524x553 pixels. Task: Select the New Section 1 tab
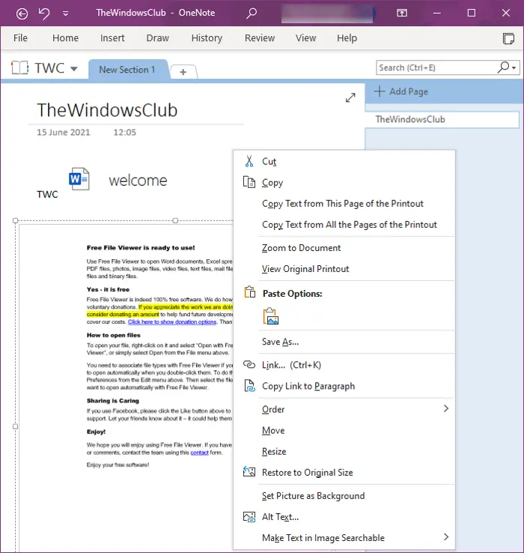tap(127, 70)
